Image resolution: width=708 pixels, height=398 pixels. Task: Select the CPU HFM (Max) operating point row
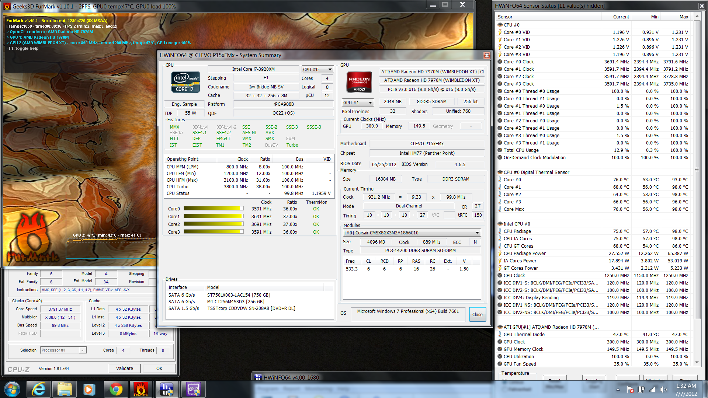(x=249, y=180)
